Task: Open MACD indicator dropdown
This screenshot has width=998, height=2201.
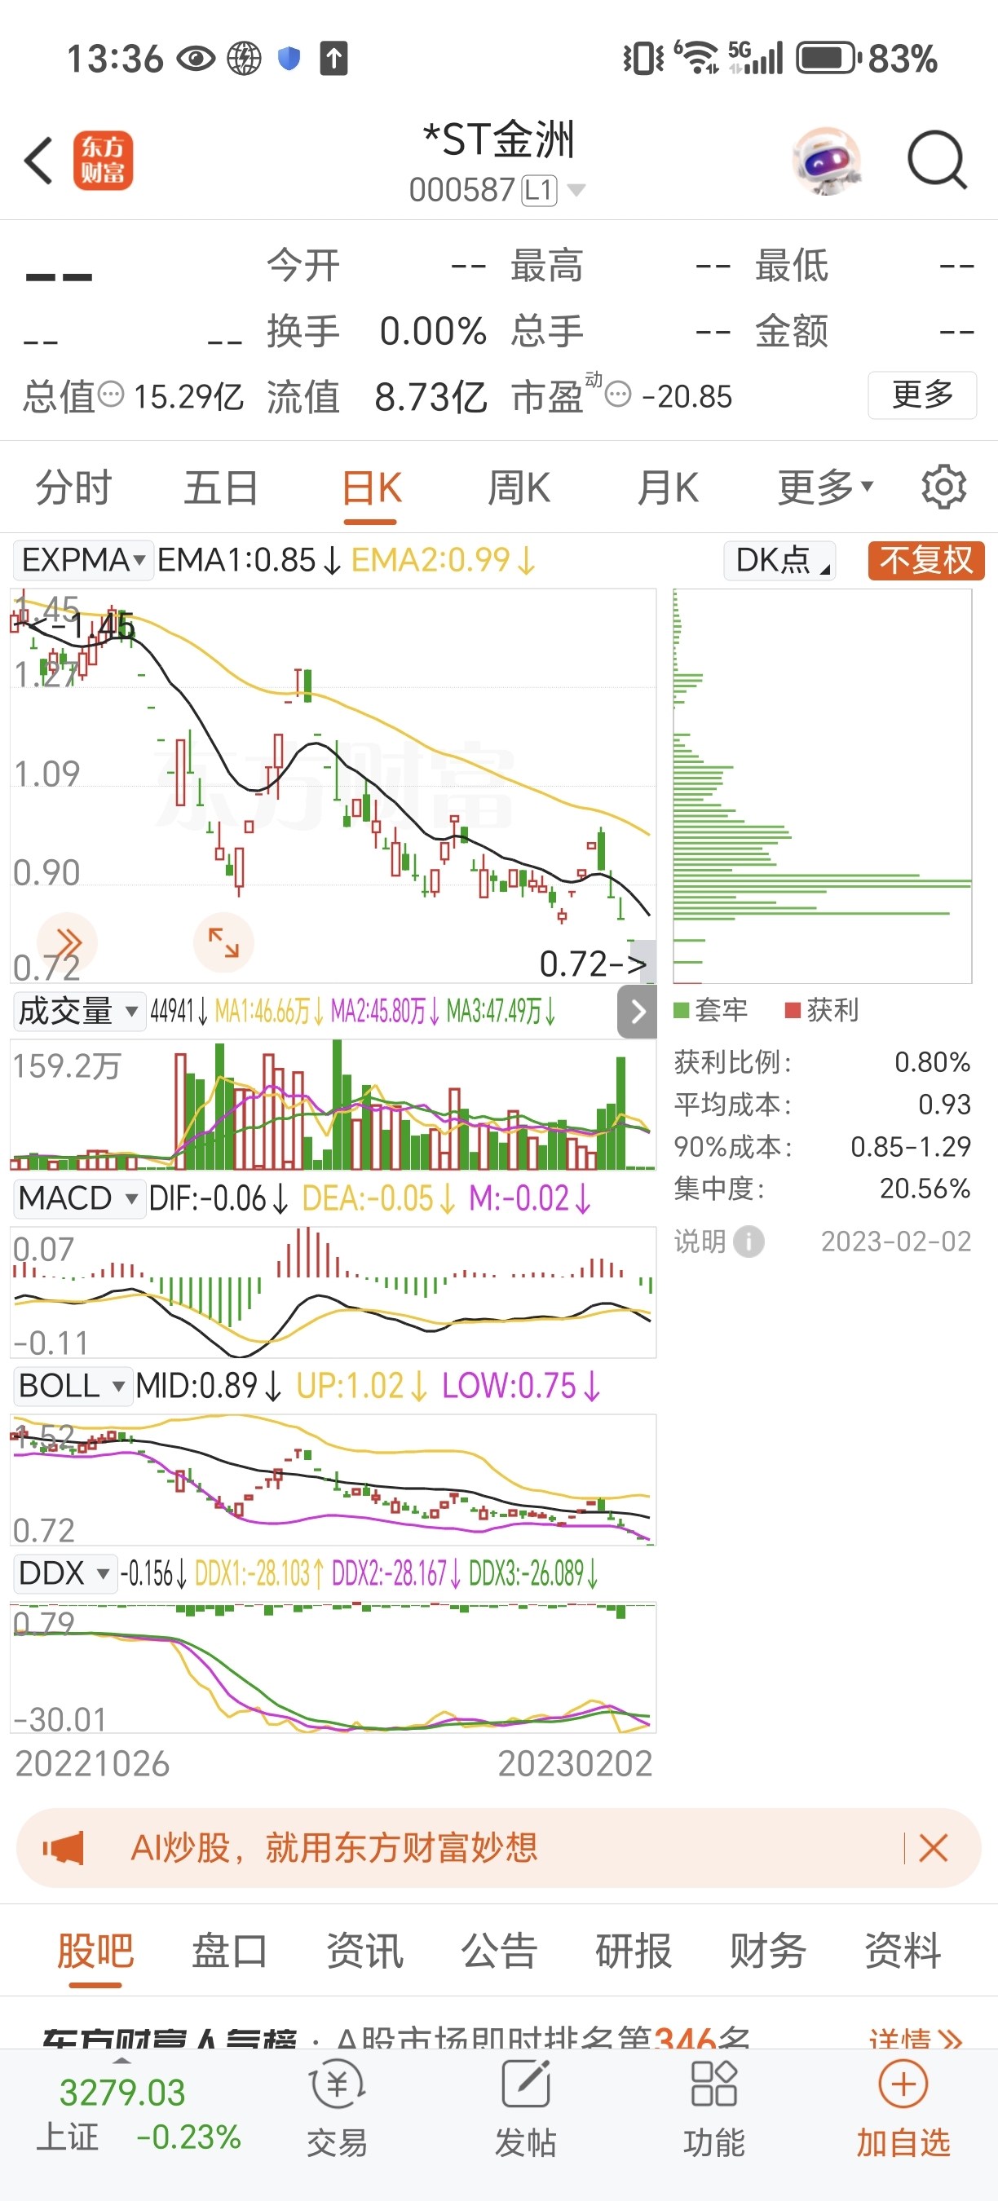Action: [x=78, y=1198]
